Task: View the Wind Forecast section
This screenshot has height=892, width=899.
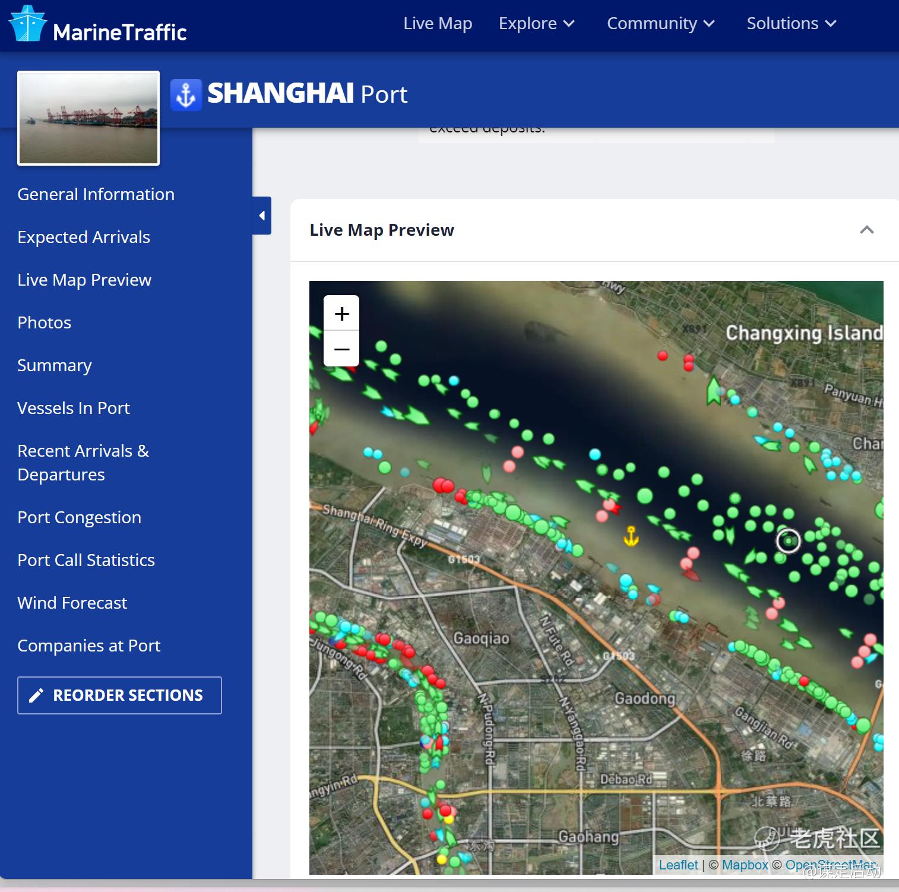Action: (x=72, y=603)
